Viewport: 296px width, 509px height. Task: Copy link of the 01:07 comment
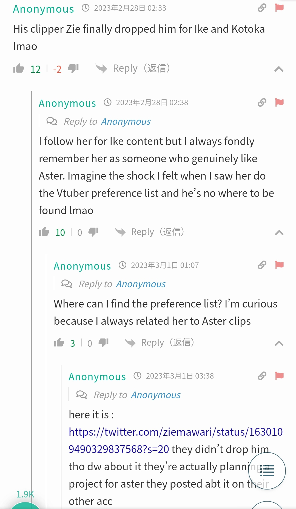[262, 265]
